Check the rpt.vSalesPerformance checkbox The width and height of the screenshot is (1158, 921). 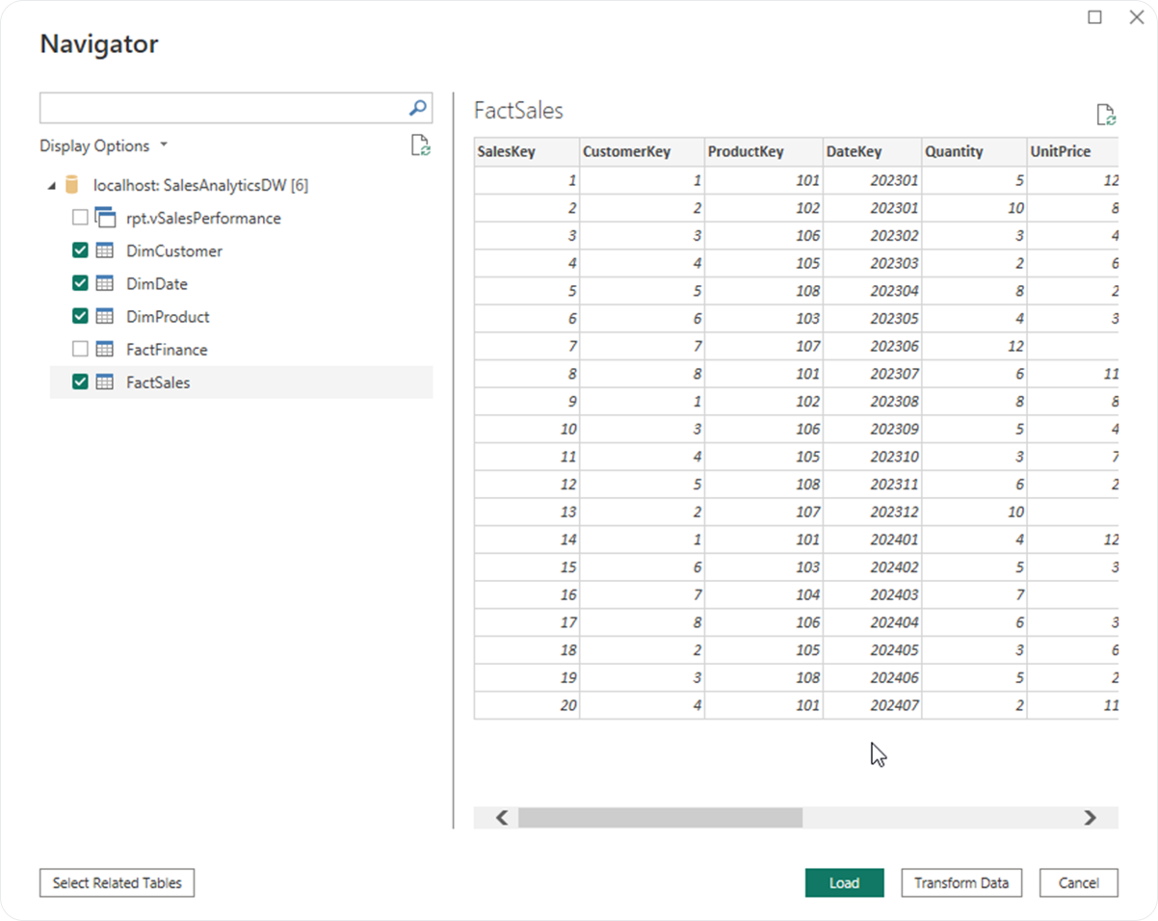click(81, 218)
